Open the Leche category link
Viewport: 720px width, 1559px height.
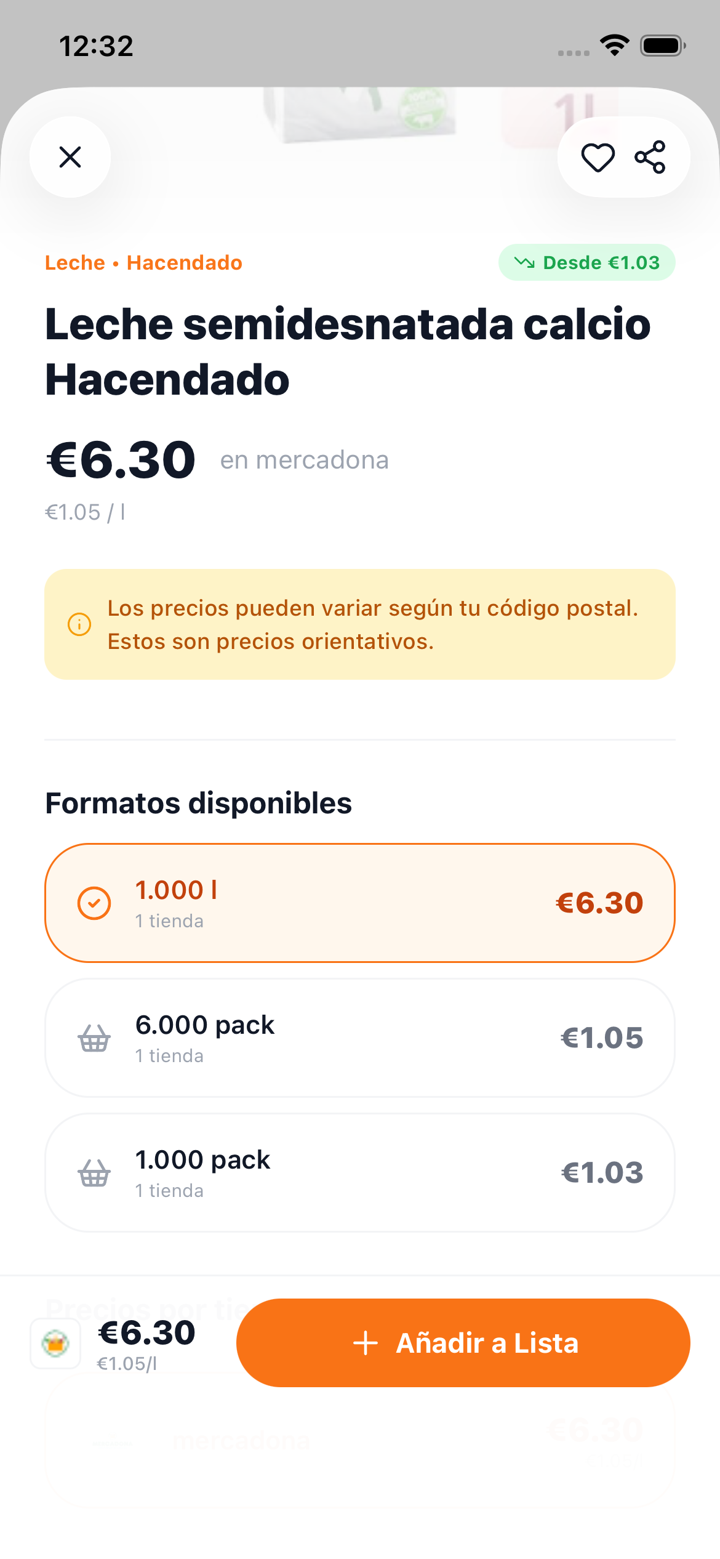pos(74,263)
